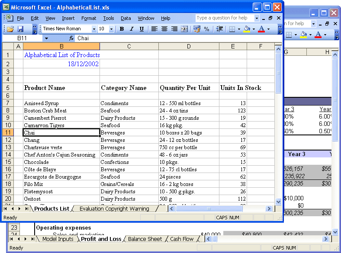This screenshot has width=341, height=253.
Task: Click the Borders icon
Action: coord(232,29)
